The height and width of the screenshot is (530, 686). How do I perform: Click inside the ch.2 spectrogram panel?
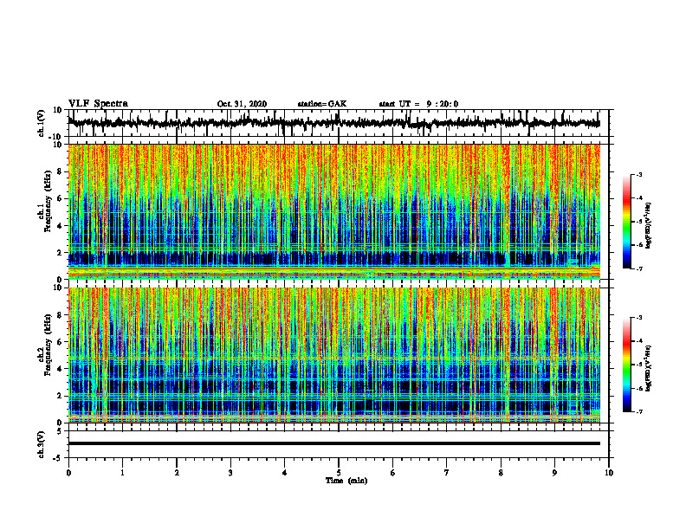333,355
